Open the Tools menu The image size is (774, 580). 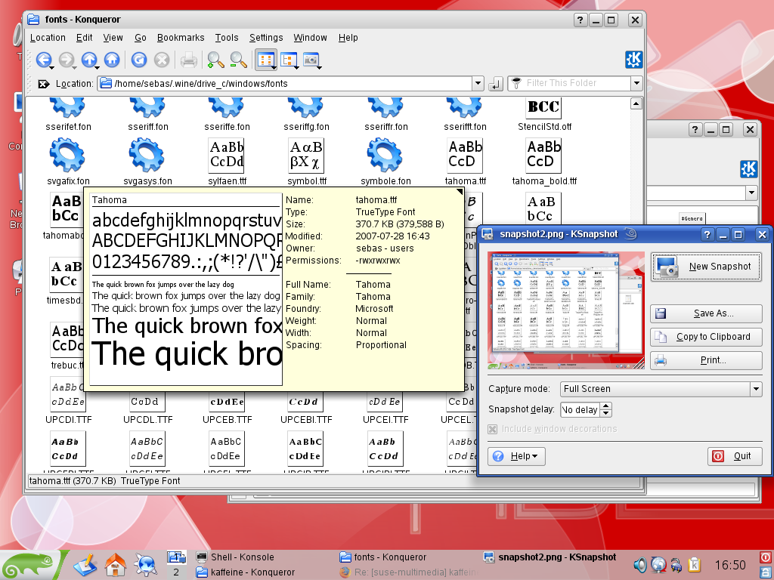pyautogui.click(x=227, y=38)
